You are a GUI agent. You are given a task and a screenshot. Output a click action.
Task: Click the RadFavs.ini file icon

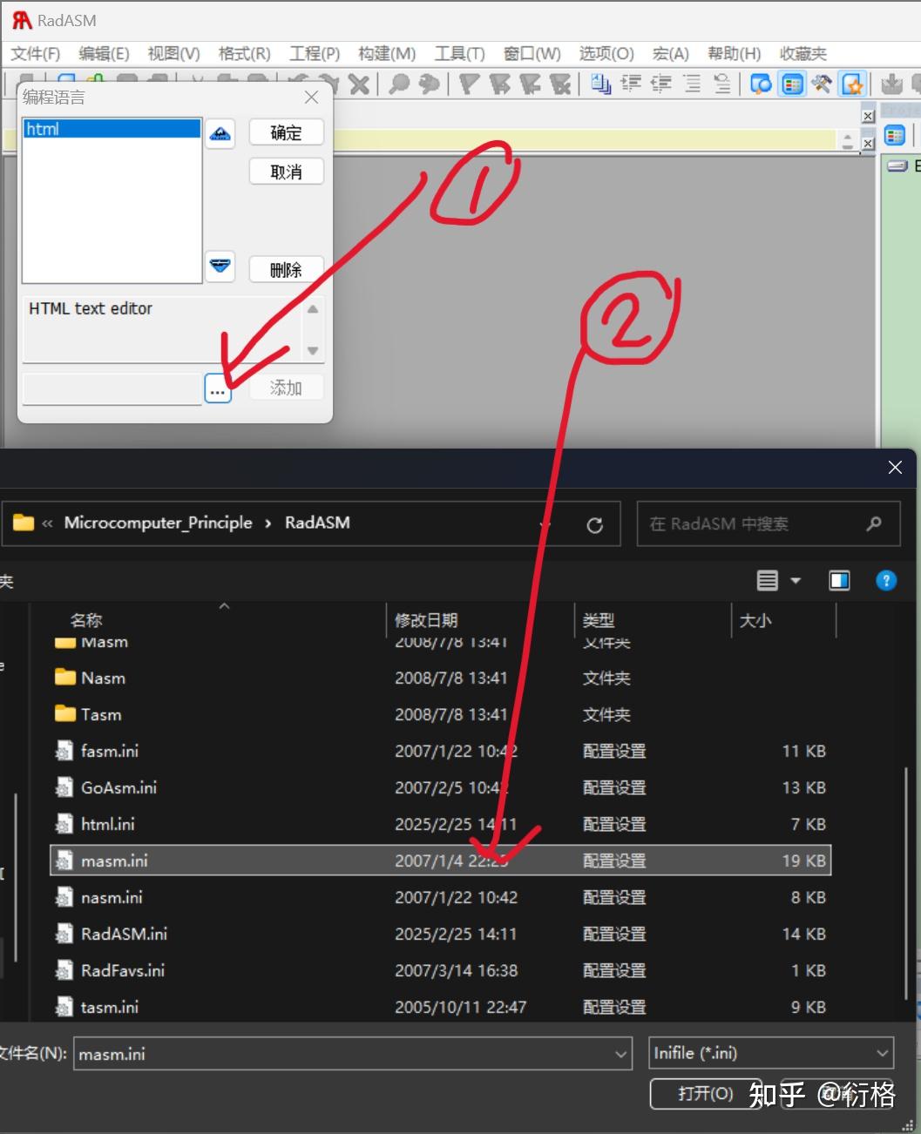tap(64, 970)
